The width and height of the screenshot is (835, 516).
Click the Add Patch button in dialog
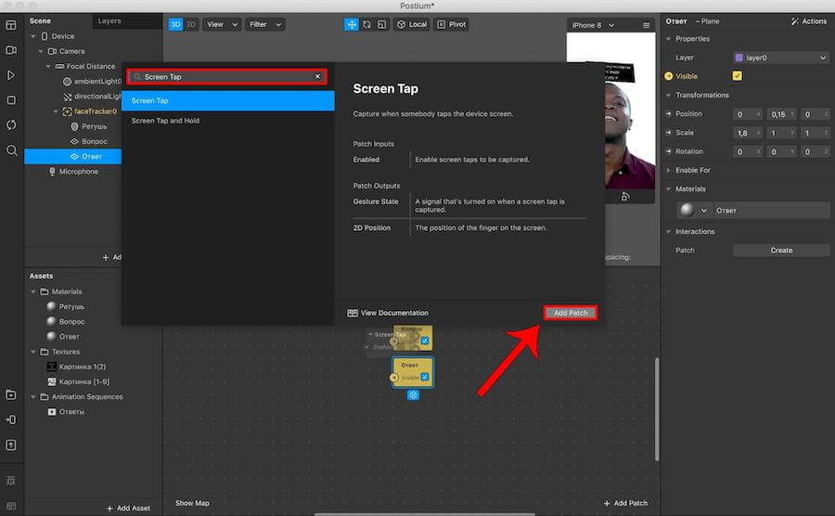[571, 313]
